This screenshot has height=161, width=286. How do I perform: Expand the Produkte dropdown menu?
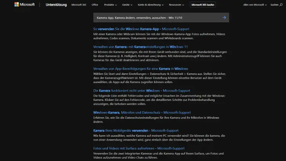(x=110, y=5)
